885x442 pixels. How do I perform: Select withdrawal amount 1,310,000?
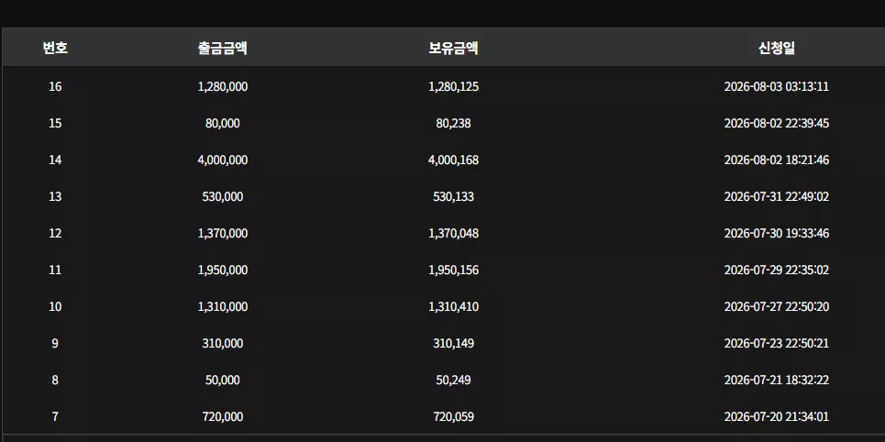222,306
